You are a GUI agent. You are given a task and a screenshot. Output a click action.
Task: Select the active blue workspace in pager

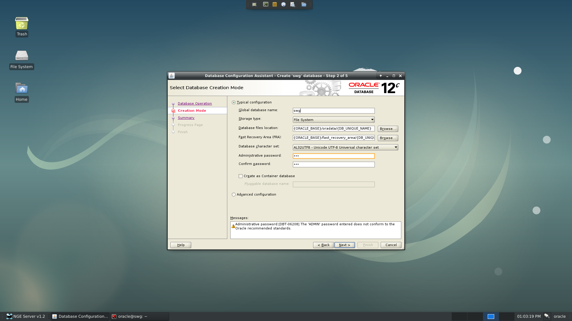(x=491, y=316)
